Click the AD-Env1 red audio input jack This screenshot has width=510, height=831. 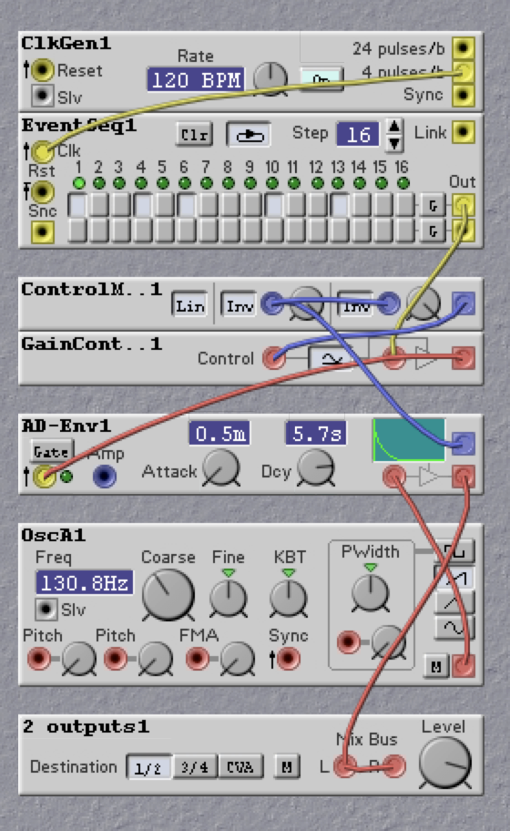point(394,476)
